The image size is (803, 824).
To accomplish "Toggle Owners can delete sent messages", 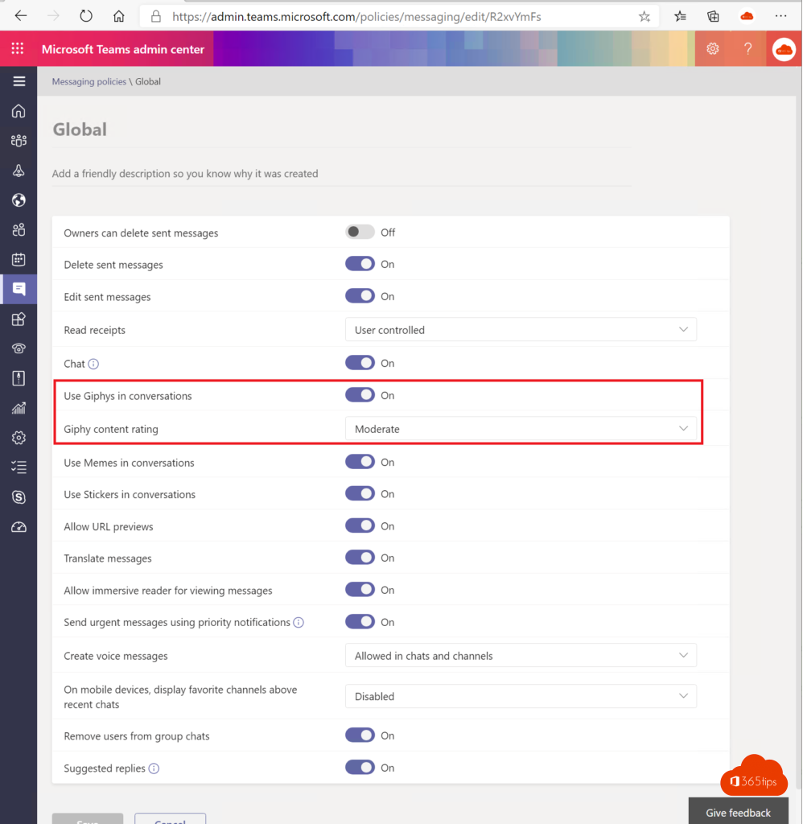I will [360, 232].
